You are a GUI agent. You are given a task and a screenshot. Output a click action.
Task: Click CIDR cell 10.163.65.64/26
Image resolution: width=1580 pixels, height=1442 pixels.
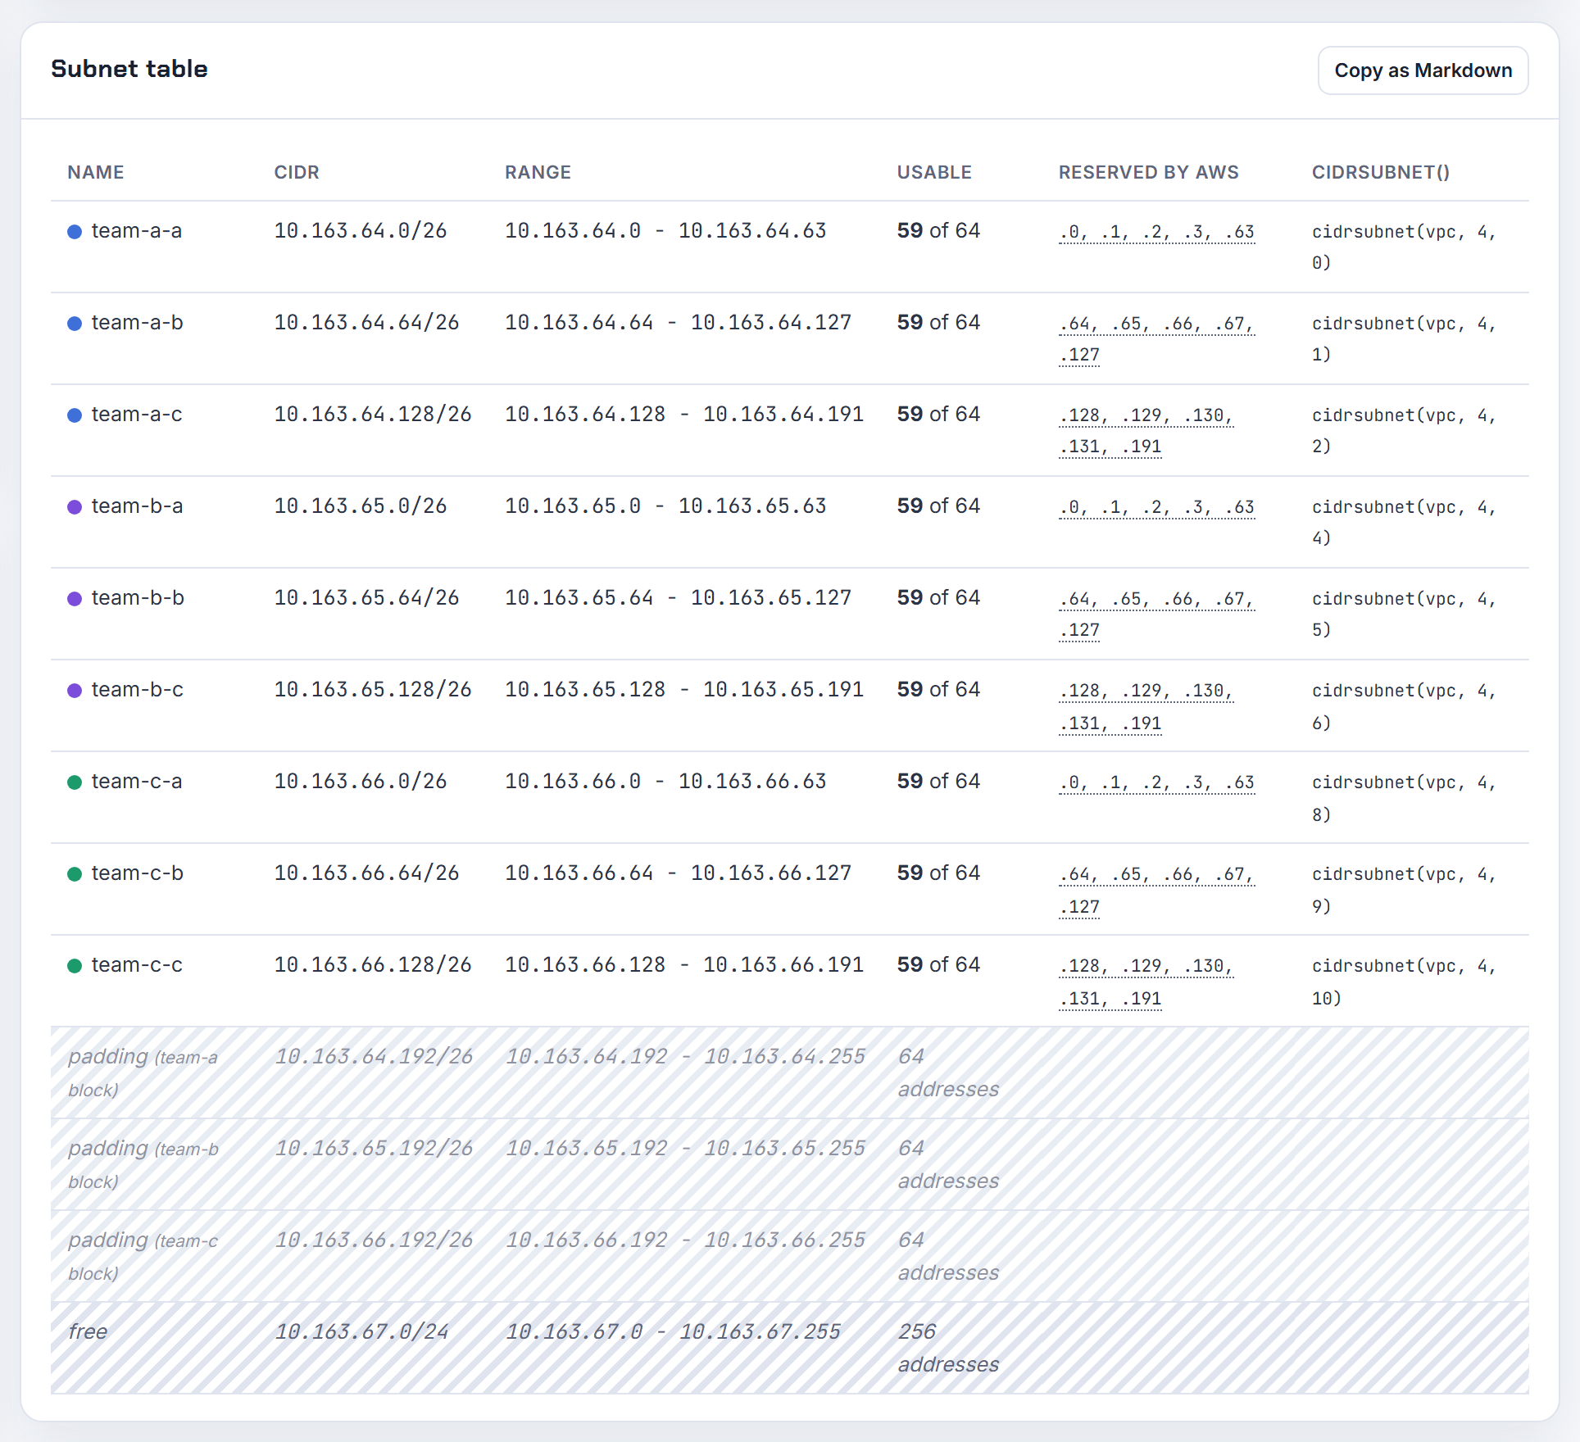(x=366, y=598)
